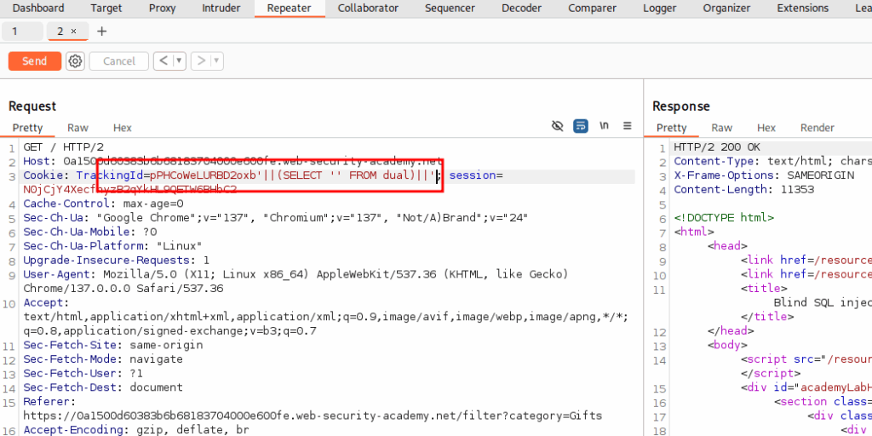Expand the back history dropdown arrow
Screen dimensions: 872x436
pos(179,61)
